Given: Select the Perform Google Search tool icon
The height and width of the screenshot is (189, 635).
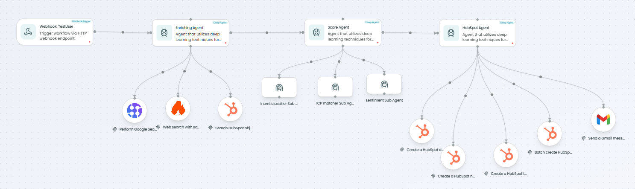Looking at the screenshot, I should click(x=135, y=110).
